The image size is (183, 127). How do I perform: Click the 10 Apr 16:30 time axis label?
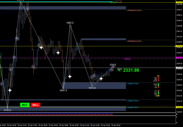pyautogui.click(x=11, y=125)
